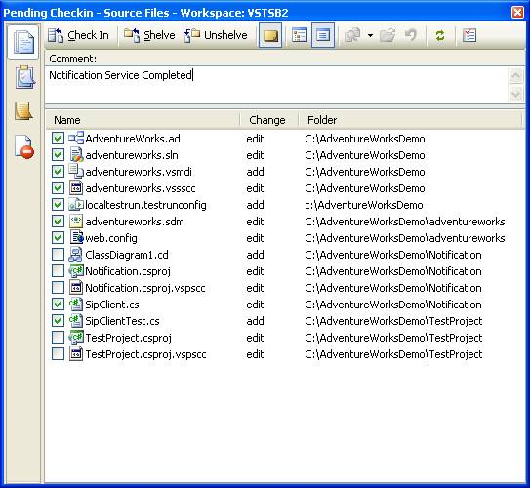Click inside the Comment text field
Screen dimensions: 530x488
click(x=276, y=85)
